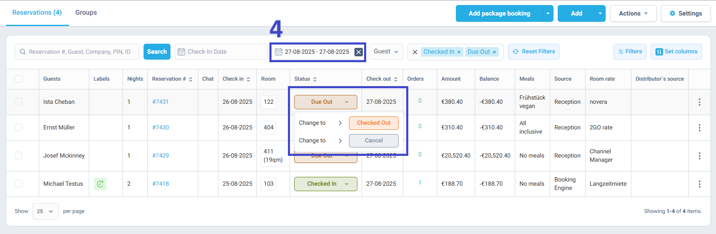Open Checked In status dropdown for Michael Testus
716x234 pixels.
pos(326,184)
